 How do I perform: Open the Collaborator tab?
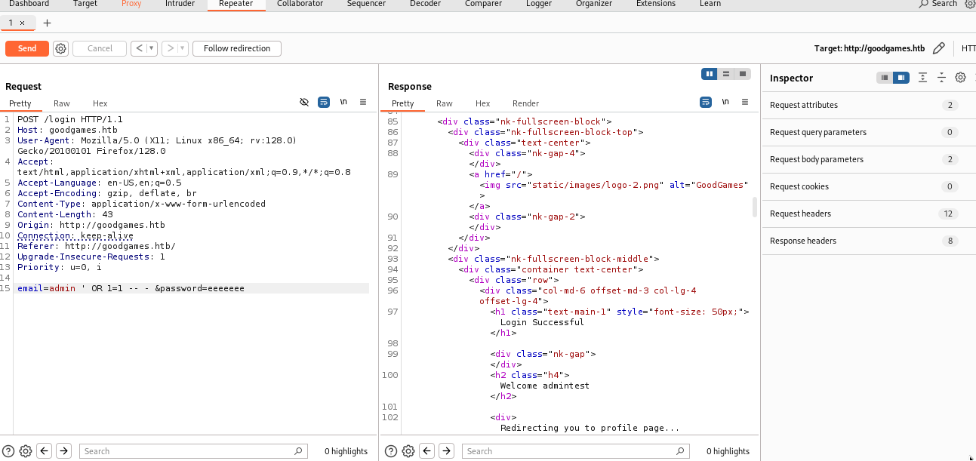[300, 4]
